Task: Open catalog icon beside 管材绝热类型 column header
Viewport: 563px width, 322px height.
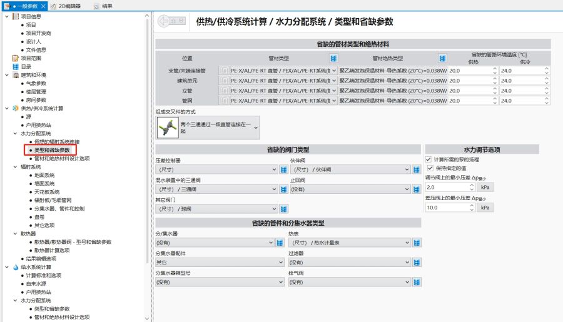Action: 442,59
